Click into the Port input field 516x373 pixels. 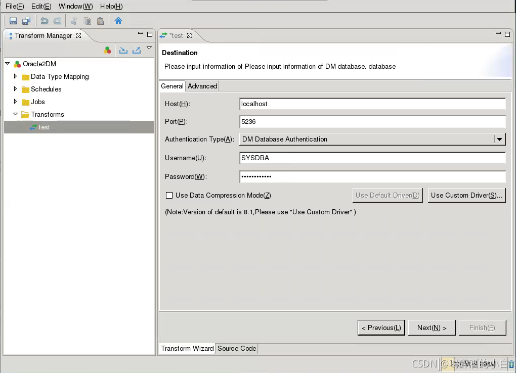[372, 122]
